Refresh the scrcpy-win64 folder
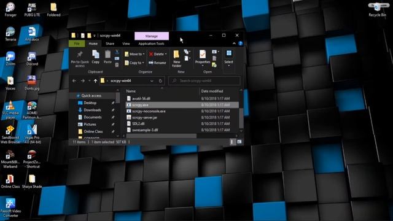 [x=160, y=80]
